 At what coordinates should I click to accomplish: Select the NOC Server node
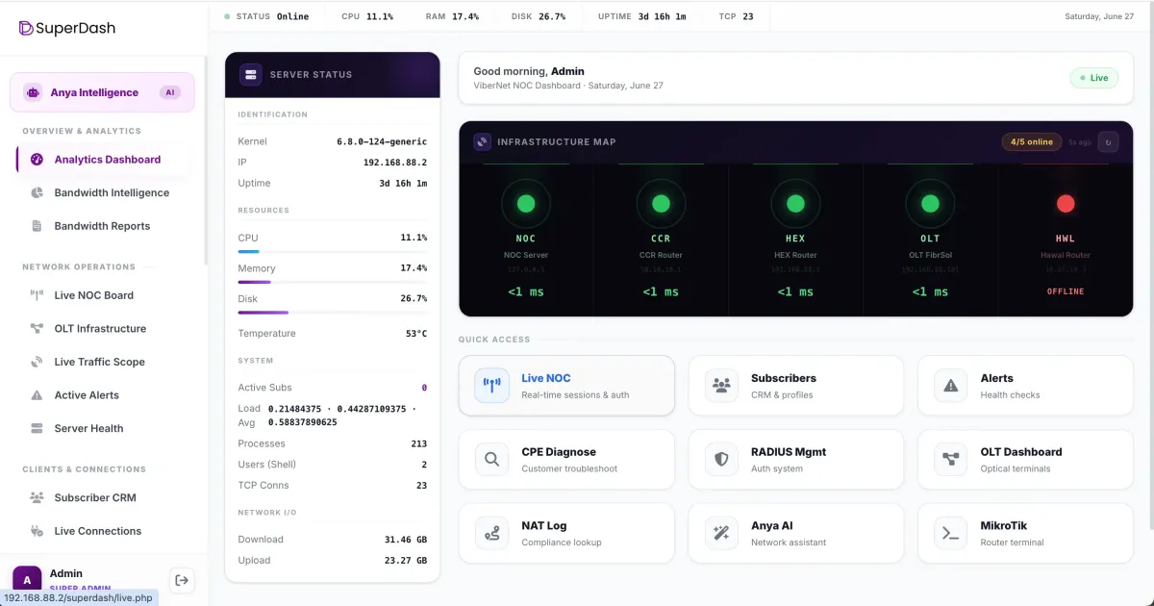pyautogui.click(x=526, y=240)
